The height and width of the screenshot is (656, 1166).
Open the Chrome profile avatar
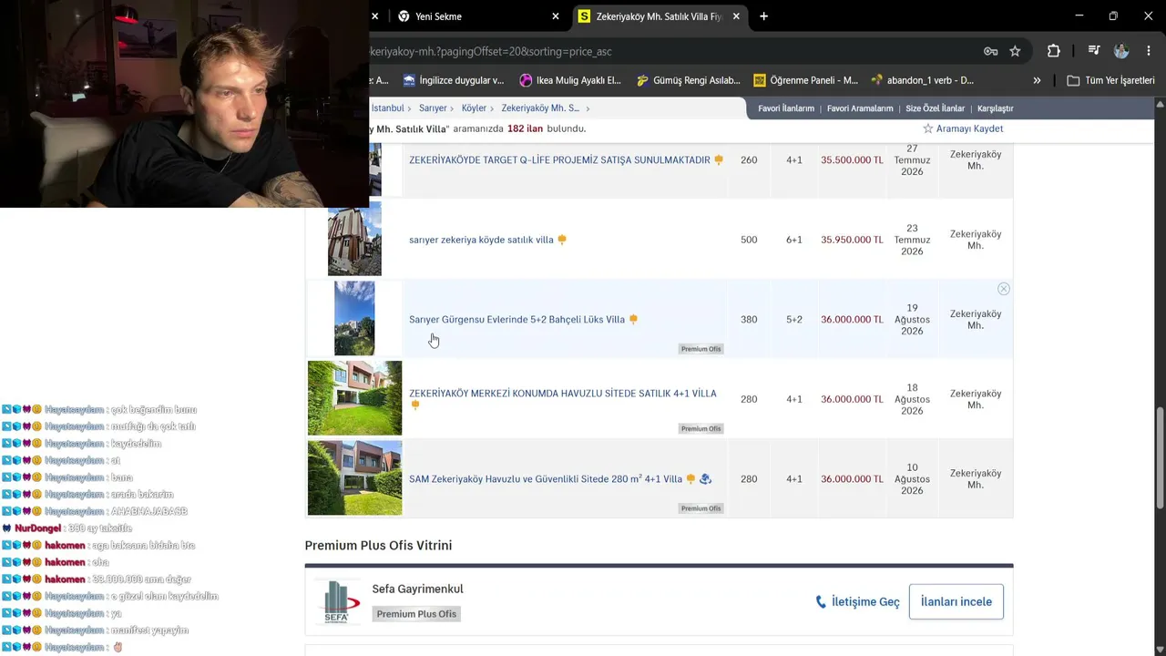pos(1121,51)
